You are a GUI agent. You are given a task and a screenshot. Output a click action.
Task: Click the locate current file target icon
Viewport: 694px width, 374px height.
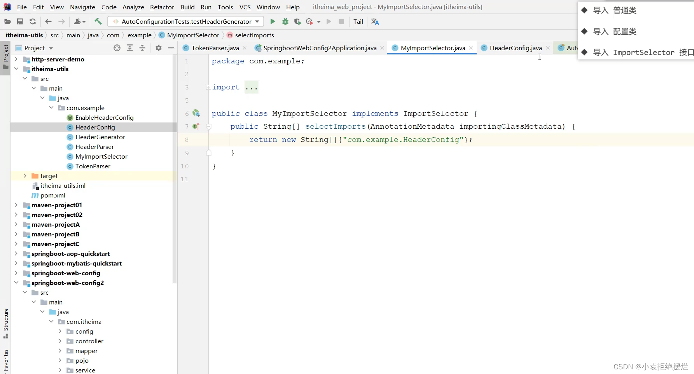coord(117,48)
